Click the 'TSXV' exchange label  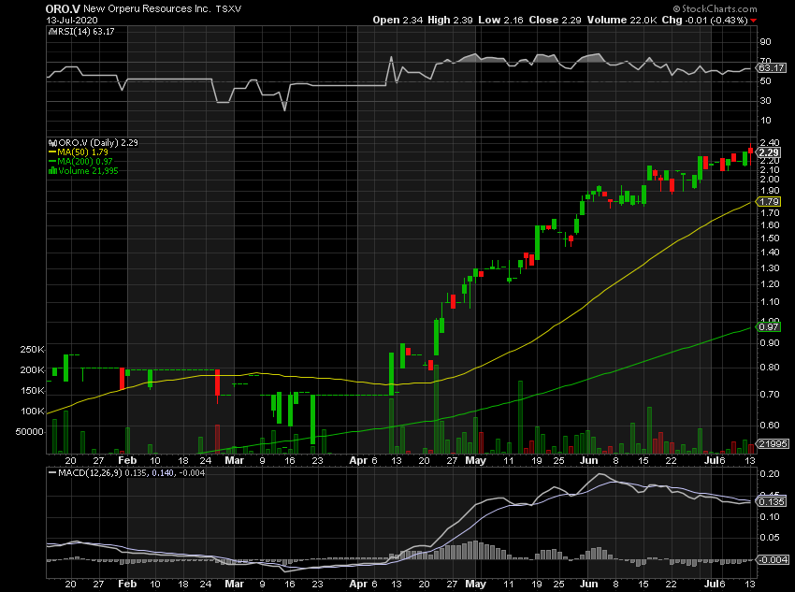(x=228, y=8)
